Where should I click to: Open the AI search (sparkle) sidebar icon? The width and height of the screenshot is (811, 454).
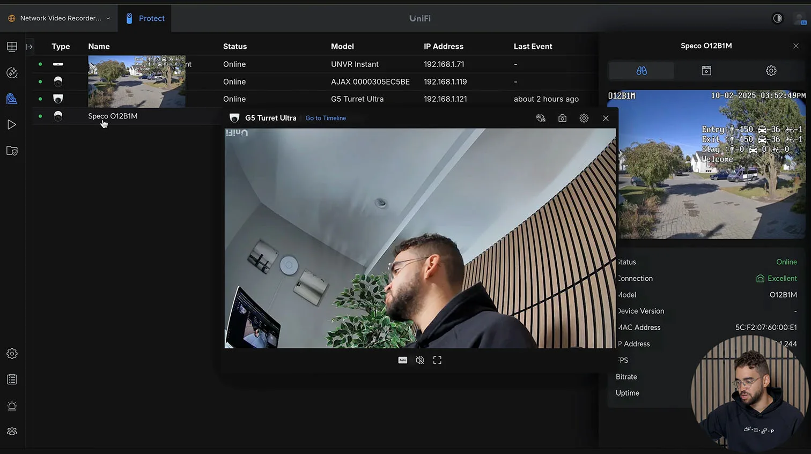pos(12,73)
